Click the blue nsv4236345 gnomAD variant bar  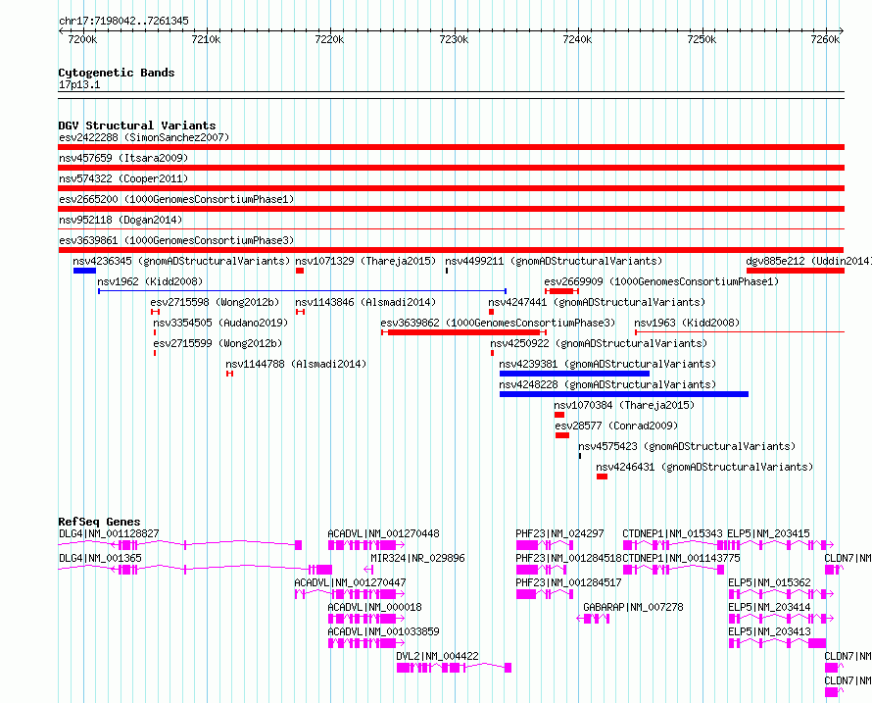coord(84,271)
